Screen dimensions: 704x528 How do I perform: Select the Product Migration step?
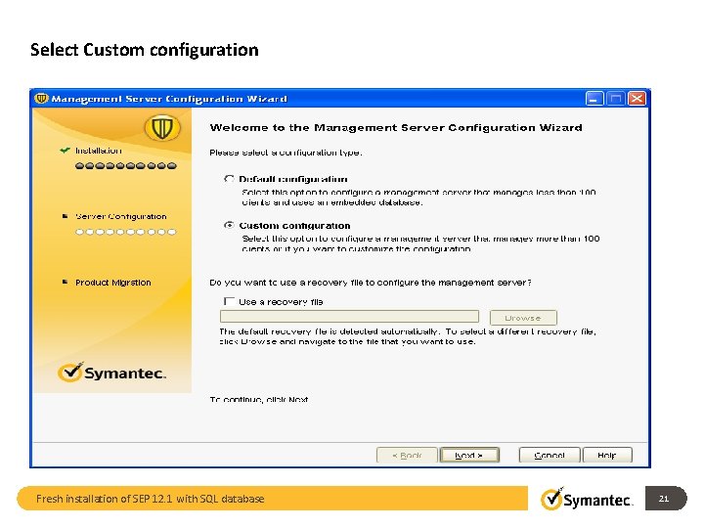[112, 283]
